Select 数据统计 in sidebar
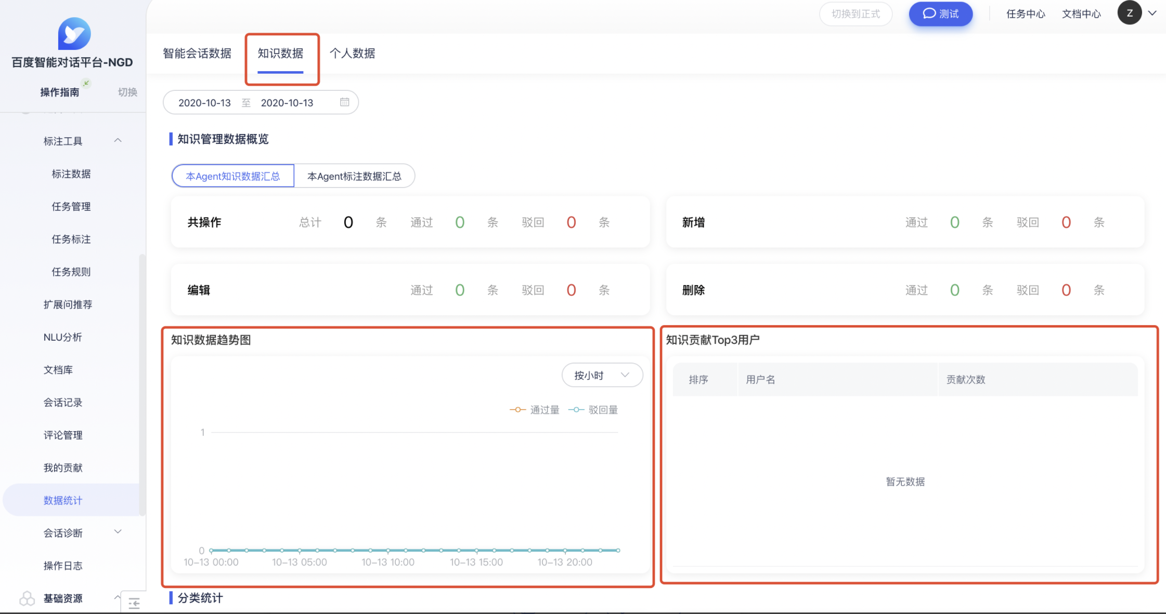 [71, 500]
